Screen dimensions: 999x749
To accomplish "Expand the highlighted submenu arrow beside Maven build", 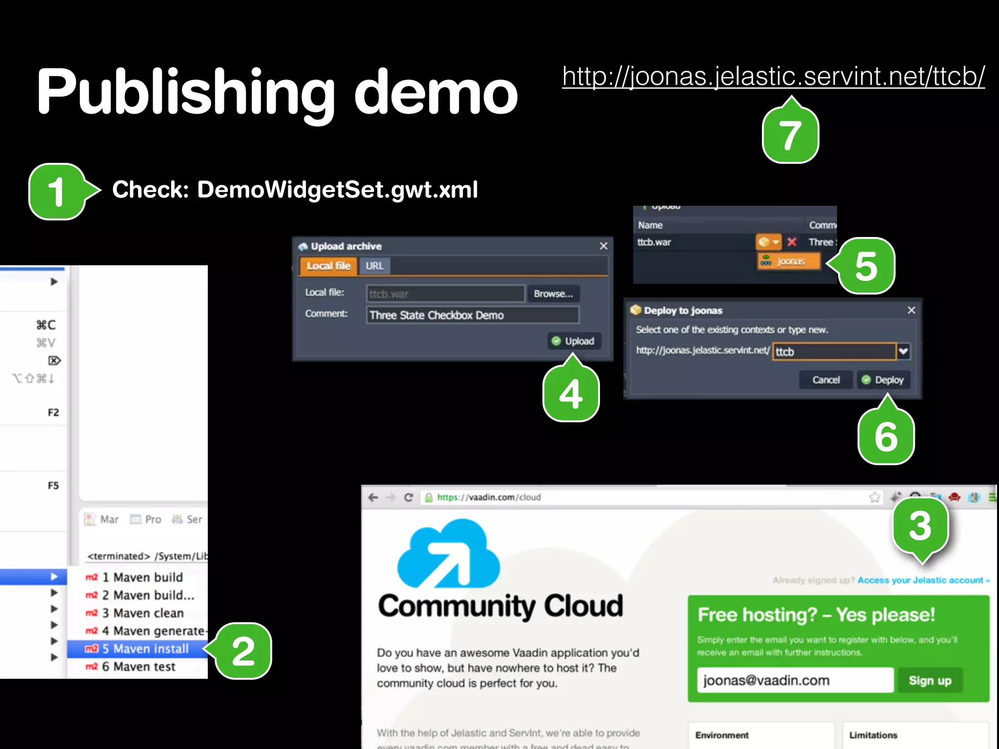I will [54, 577].
